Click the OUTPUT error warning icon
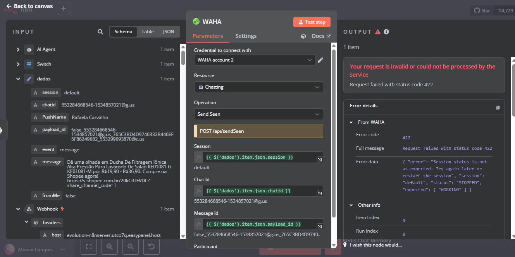This screenshot has width=515, height=257. point(378,32)
